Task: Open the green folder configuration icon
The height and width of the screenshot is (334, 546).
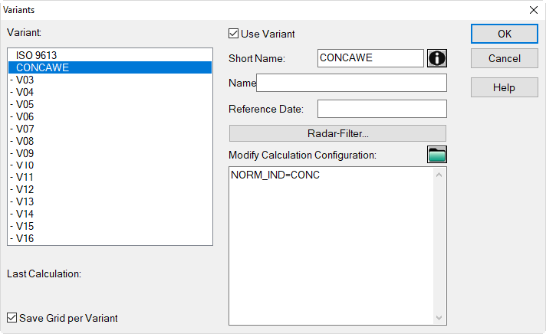Action: (437, 155)
